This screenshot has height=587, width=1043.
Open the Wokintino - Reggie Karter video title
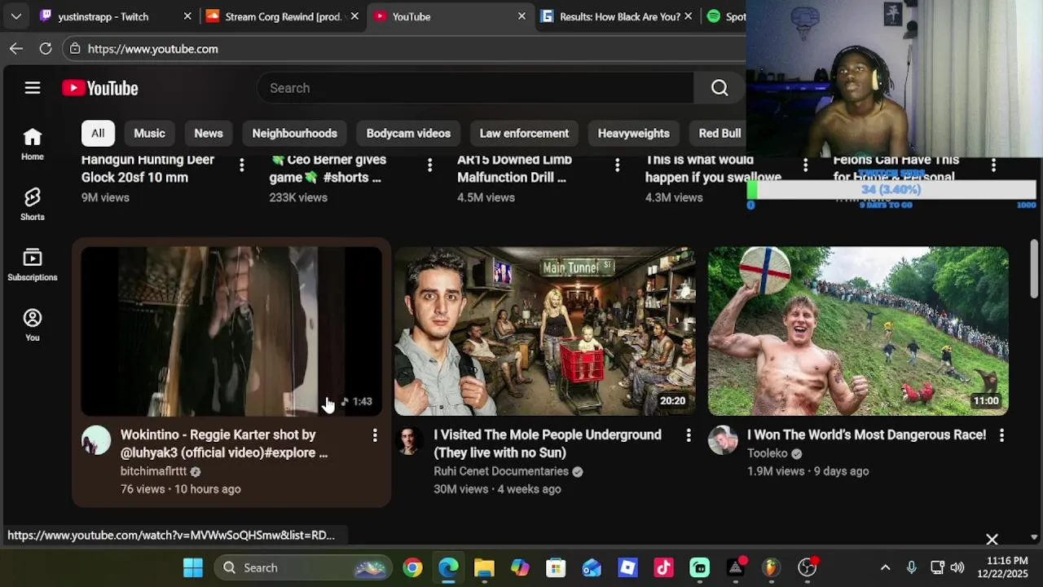224,444
